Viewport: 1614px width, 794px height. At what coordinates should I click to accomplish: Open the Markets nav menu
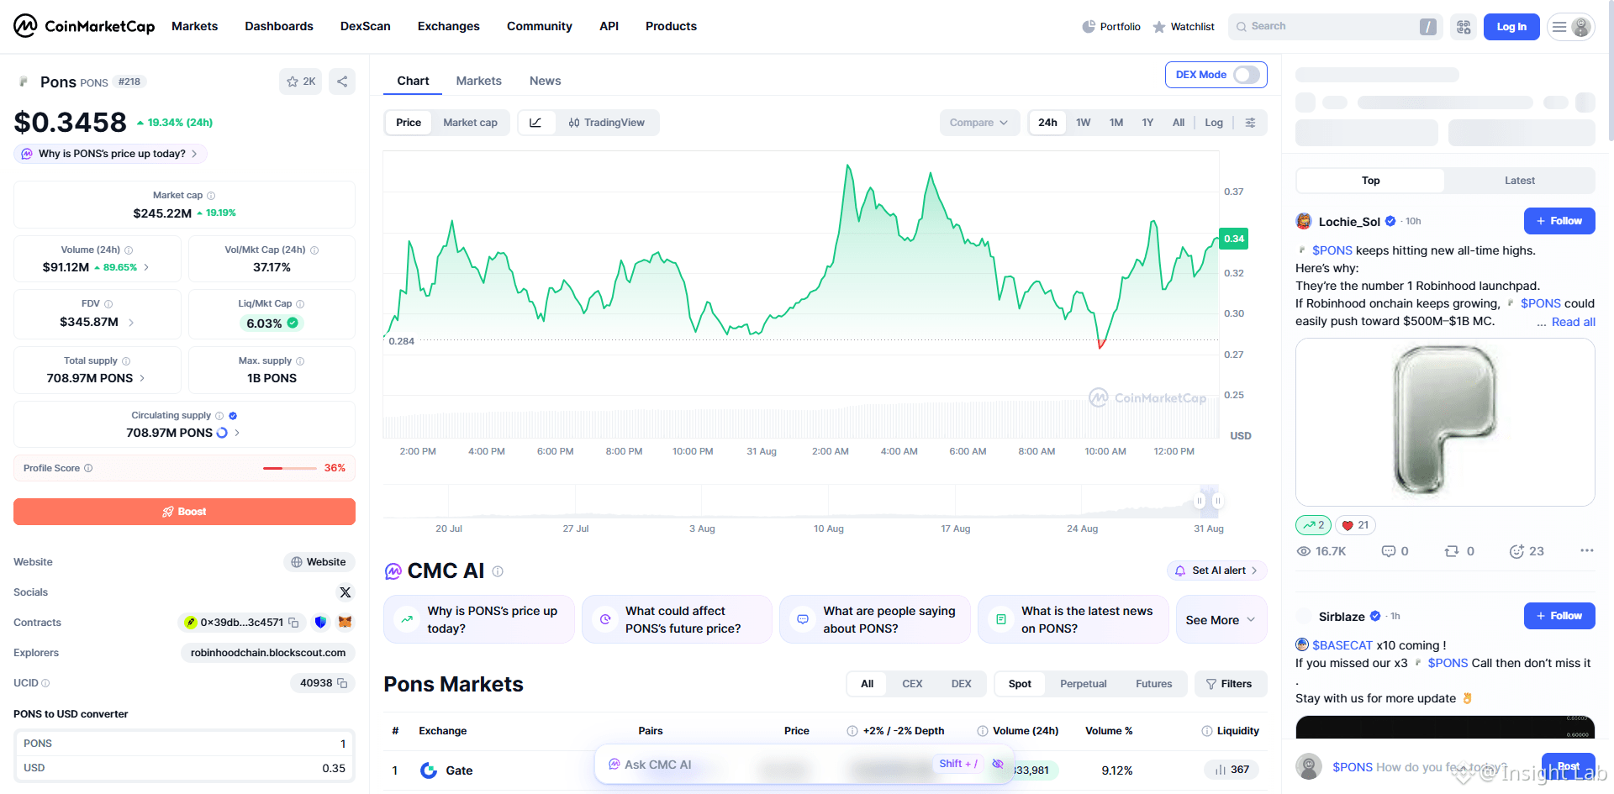click(x=195, y=26)
